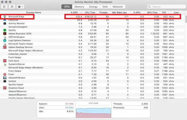This screenshot has height=120, width=187.
Task: Click the Logi Options Daemon icon
Action: click(5, 40)
